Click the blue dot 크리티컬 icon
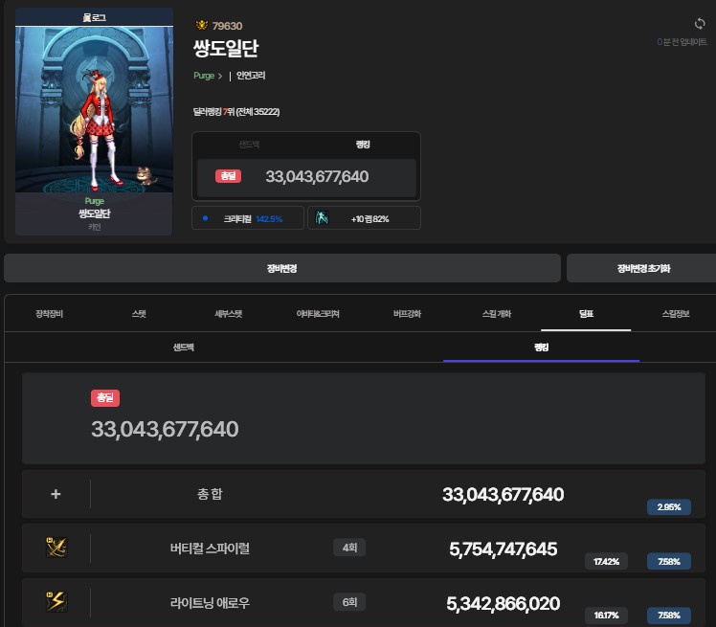 click(206, 218)
